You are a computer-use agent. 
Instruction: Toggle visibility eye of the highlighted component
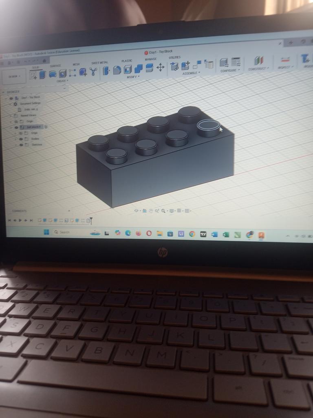pos(16,128)
